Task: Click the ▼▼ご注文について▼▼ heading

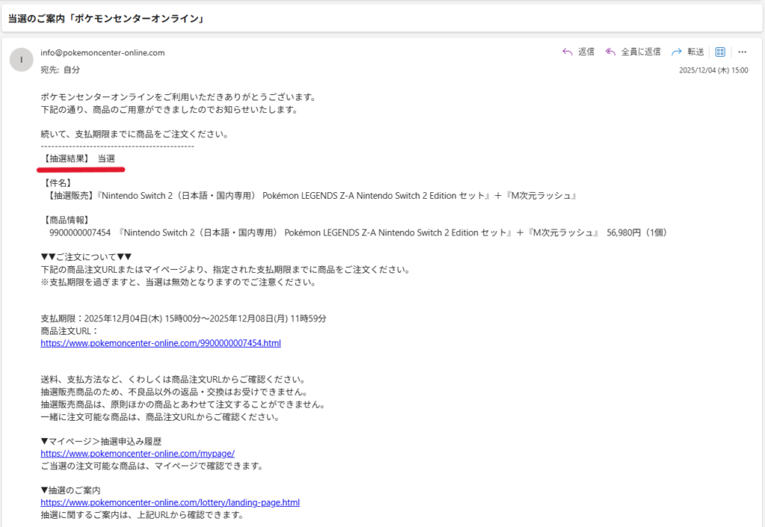Action: click(x=86, y=257)
